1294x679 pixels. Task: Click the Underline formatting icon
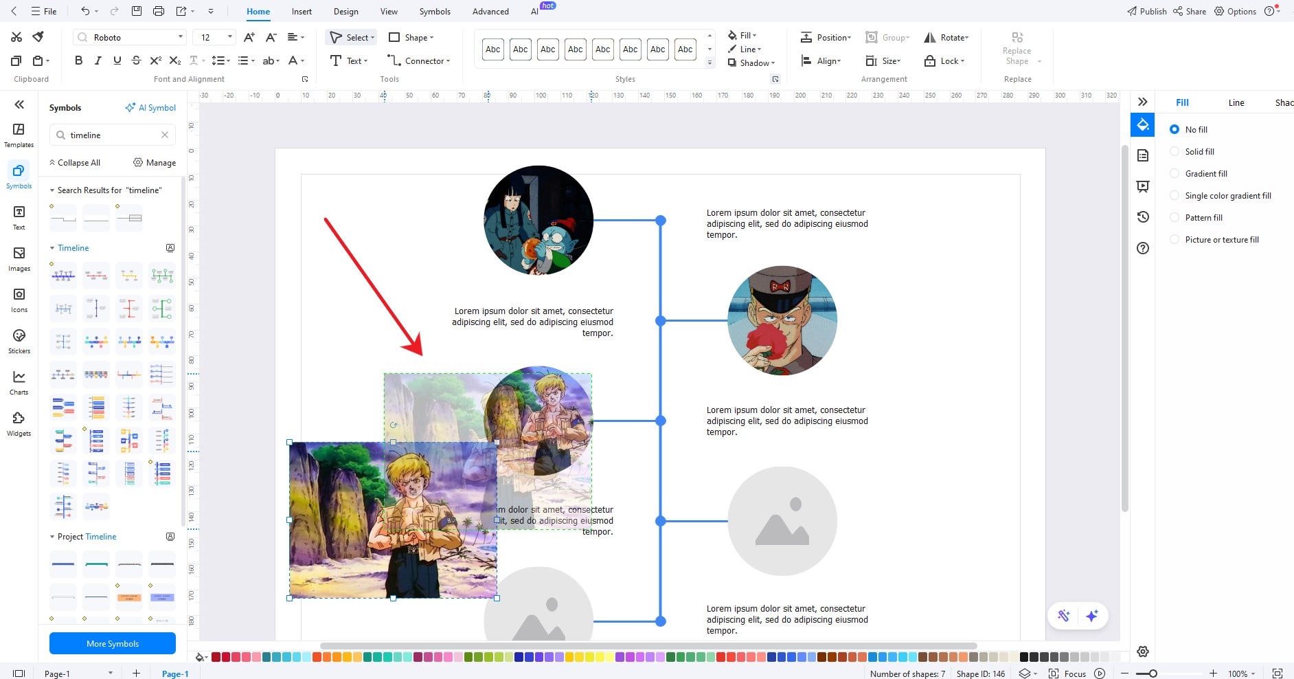[x=117, y=60]
